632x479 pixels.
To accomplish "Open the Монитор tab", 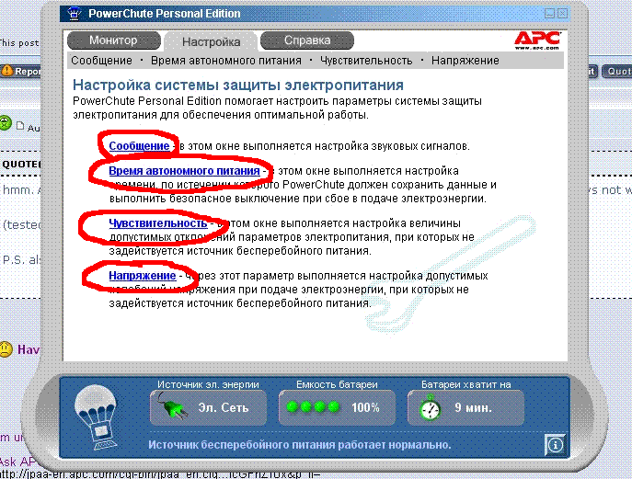I will pyautogui.click(x=114, y=40).
